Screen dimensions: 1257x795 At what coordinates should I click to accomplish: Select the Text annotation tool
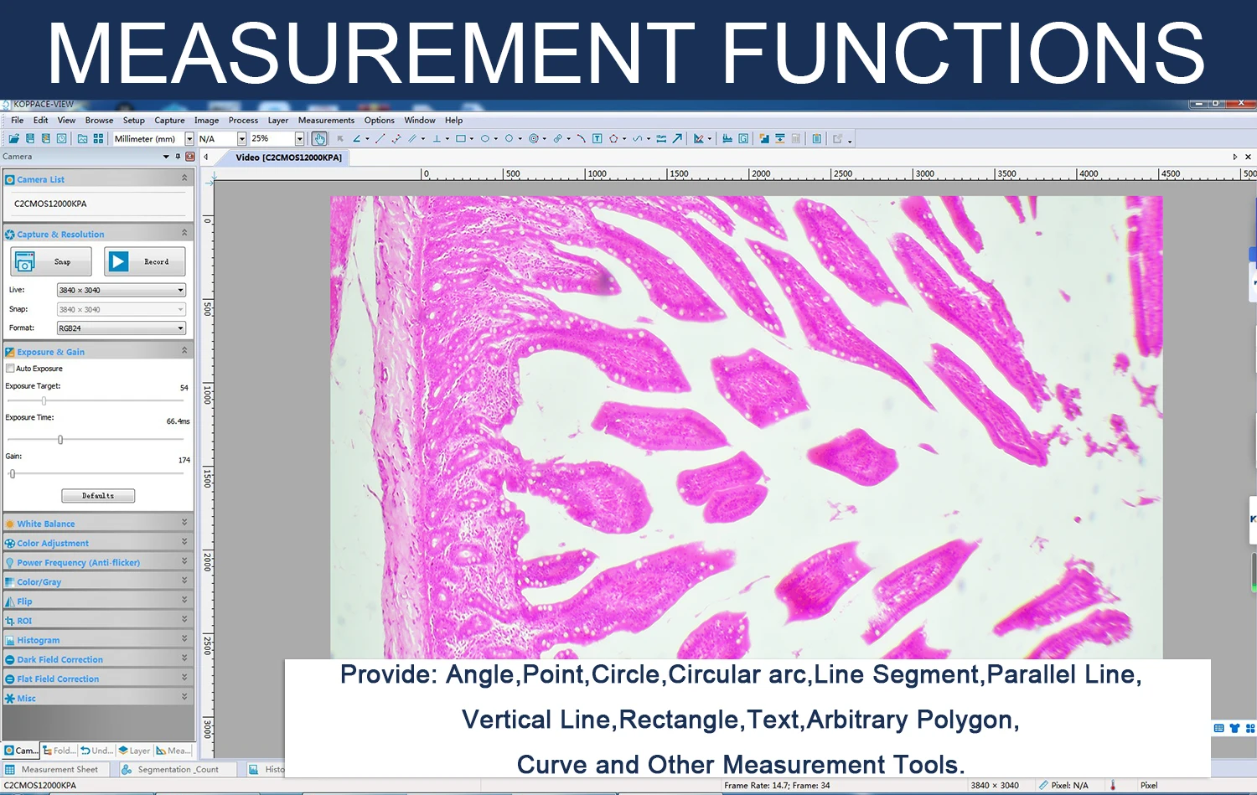(597, 139)
